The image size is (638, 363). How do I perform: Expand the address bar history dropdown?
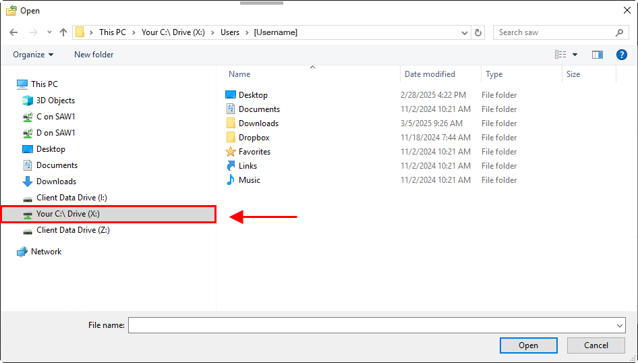(x=465, y=32)
